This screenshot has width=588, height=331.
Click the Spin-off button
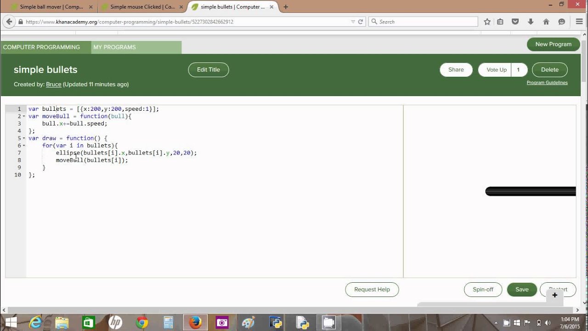483,290
